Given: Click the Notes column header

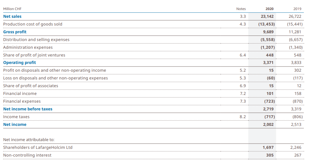Looking at the screenshot, I should click(241, 9).
